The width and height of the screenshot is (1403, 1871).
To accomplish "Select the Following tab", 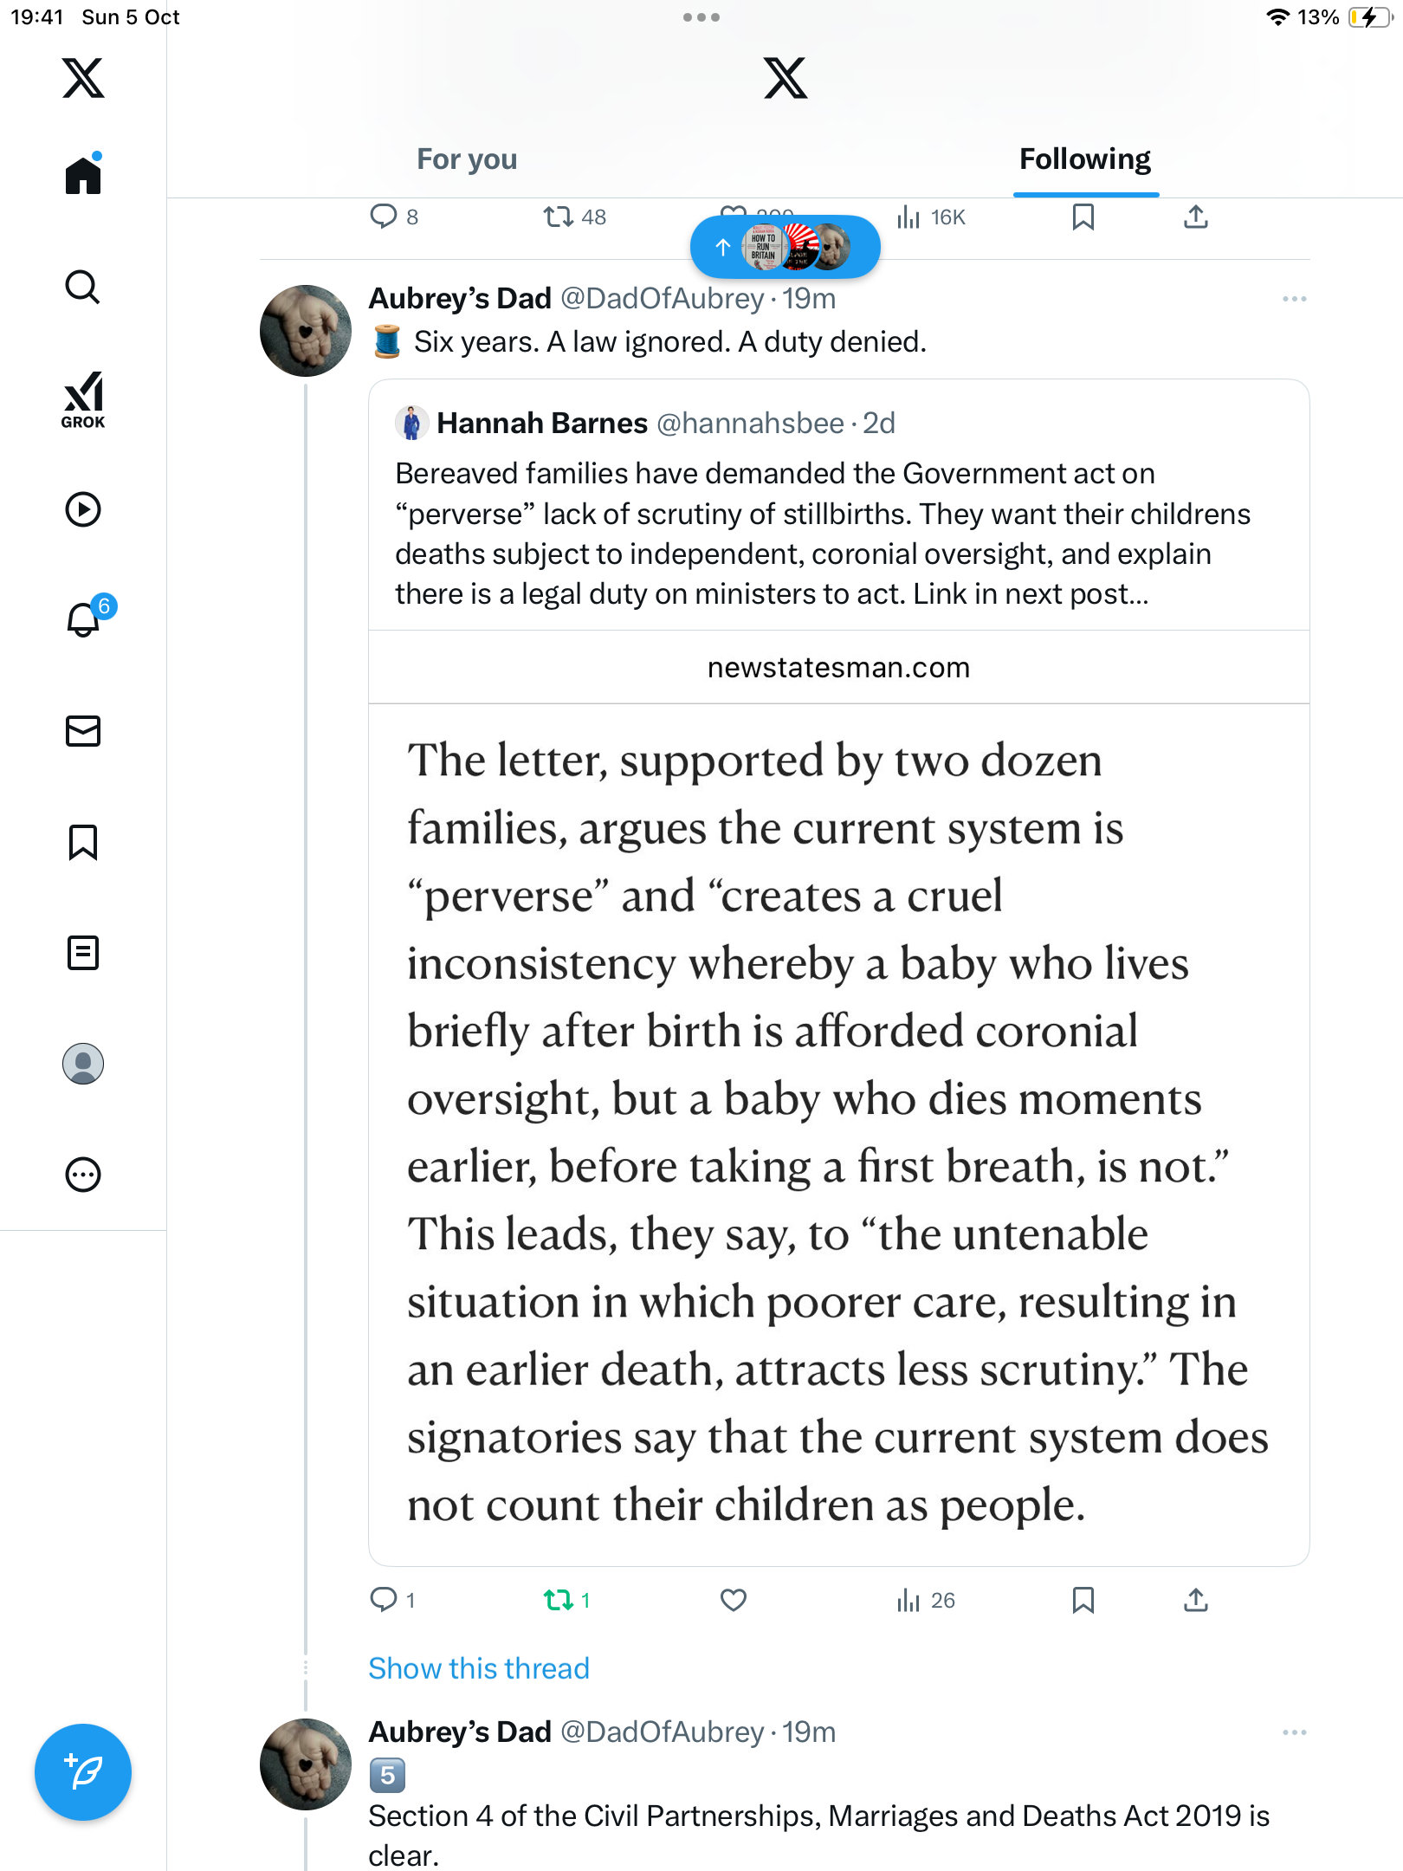I will coord(1085,159).
